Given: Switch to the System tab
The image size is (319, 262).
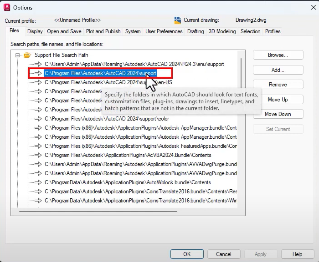Looking at the screenshot, I should [133, 31].
